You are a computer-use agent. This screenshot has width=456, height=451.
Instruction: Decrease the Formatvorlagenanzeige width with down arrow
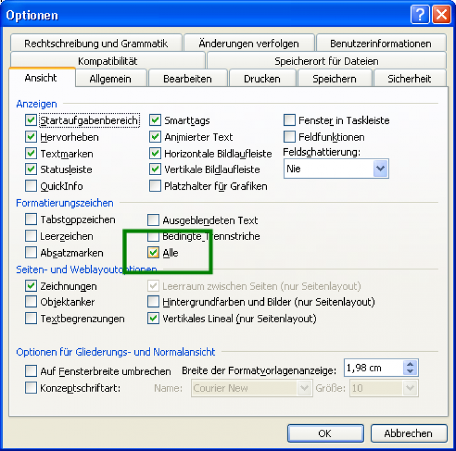pyautogui.click(x=410, y=371)
